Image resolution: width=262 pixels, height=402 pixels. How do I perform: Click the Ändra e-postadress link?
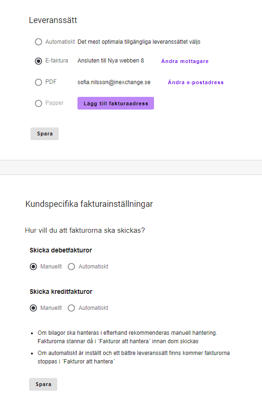click(x=196, y=82)
